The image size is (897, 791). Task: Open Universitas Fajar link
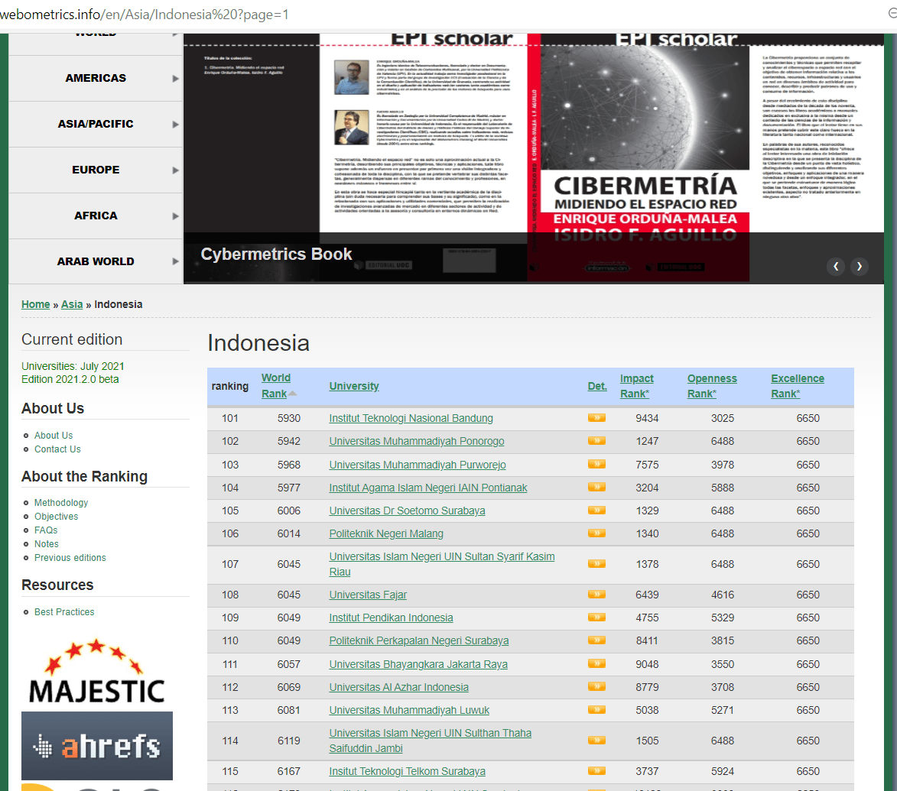click(x=368, y=595)
